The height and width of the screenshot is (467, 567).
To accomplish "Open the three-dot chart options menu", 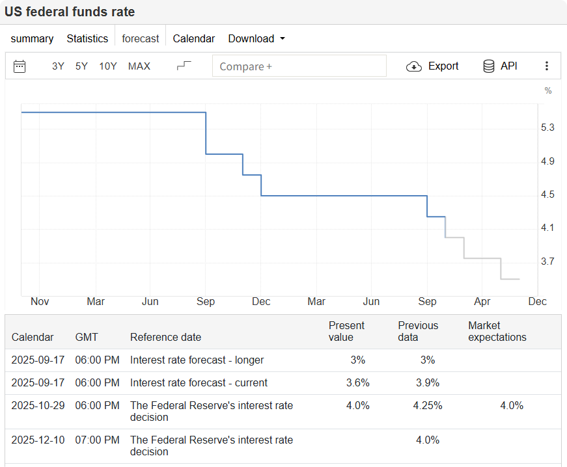I will [547, 66].
